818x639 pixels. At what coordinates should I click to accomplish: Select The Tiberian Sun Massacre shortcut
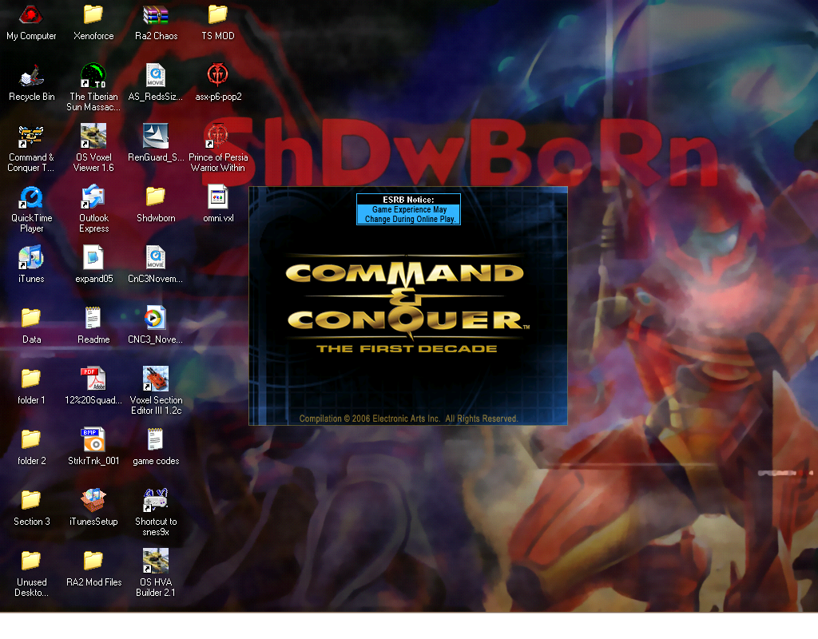tap(93, 77)
